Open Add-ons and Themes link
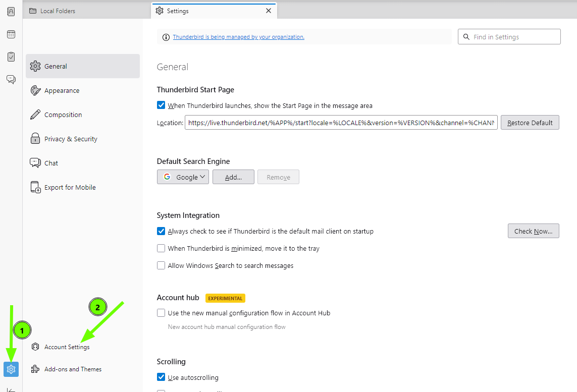 73,369
